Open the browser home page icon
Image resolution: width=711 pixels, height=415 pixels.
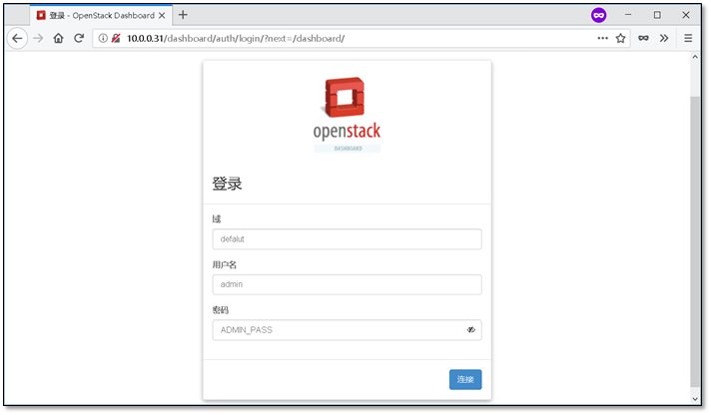(x=59, y=39)
